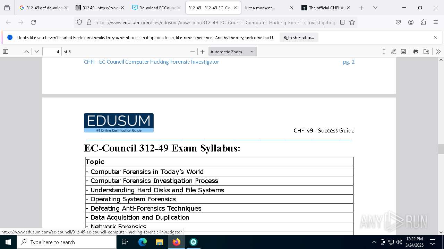444x249 pixels.
Task: Click 'Understanding Hard Disks and File Systems' row
Action: pyautogui.click(x=219, y=190)
